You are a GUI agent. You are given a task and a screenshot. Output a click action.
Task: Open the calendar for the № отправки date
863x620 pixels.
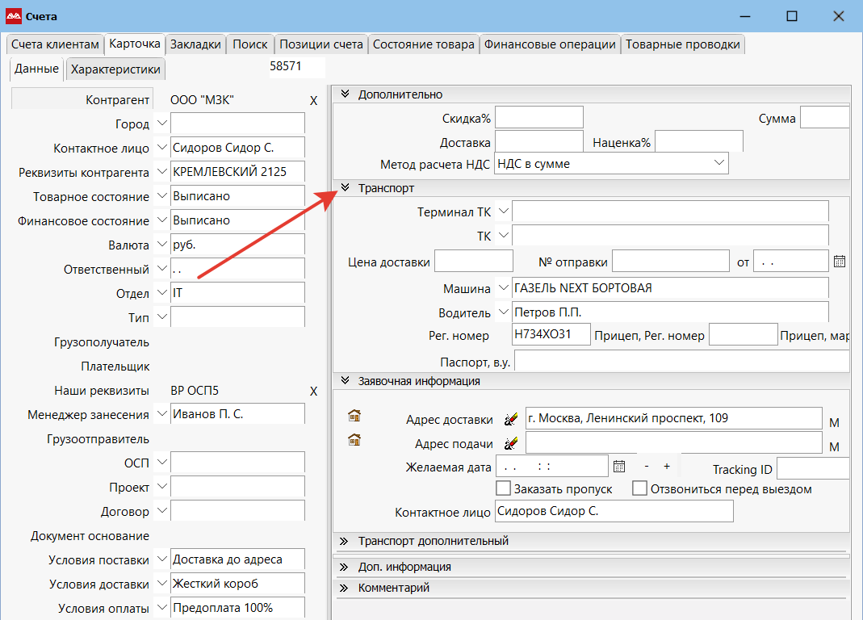point(840,261)
